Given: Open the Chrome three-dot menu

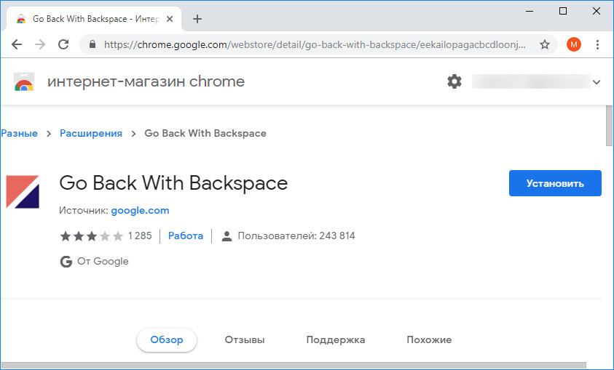Looking at the screenshot, I should pyautogui.click(x=597, y=44).
